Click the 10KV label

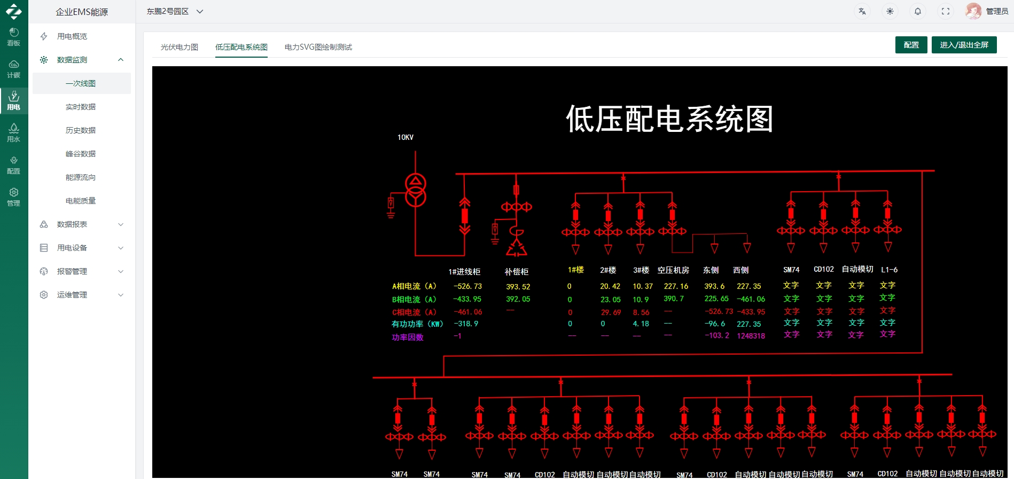click(405, 137)
